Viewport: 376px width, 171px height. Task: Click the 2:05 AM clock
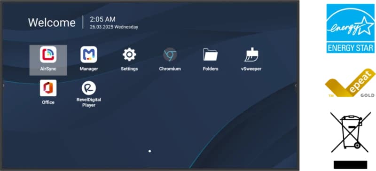pyautogui.click(x=102, y=19)
